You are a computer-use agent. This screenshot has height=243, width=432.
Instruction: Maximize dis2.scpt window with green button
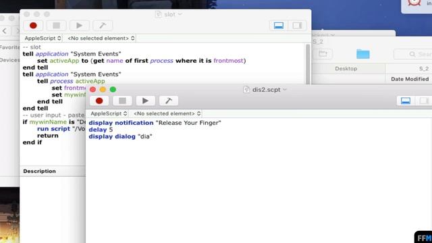[x=113, y=90]
